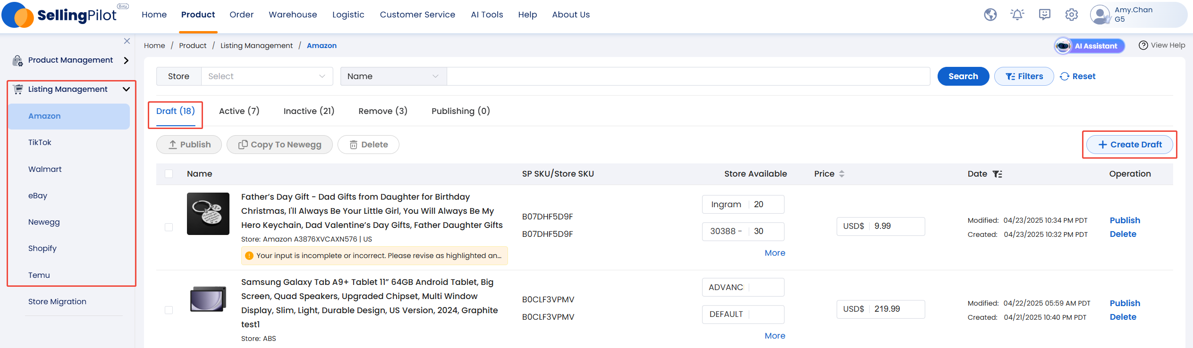
Task: Click the Product Management bag icon
Action: pos(17,60)
